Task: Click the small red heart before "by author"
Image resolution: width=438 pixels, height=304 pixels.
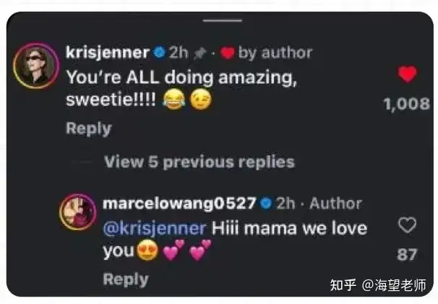Action: pyautogui.click(x=227, y=53)
